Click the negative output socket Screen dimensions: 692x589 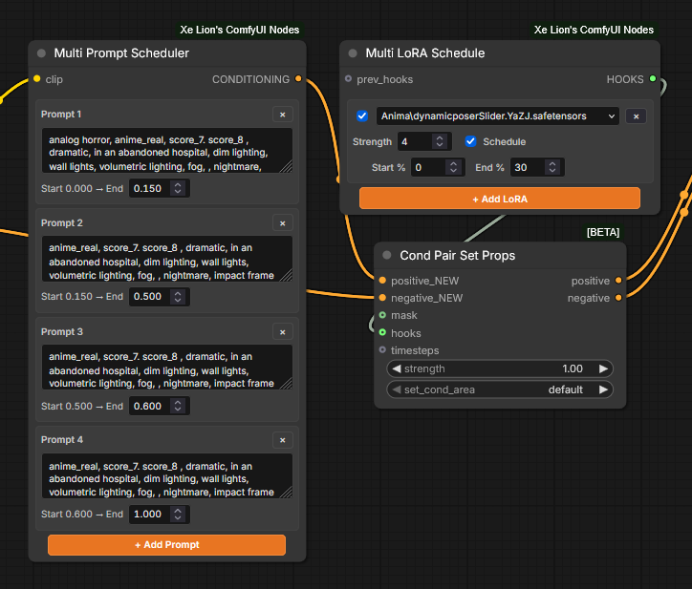618,298
